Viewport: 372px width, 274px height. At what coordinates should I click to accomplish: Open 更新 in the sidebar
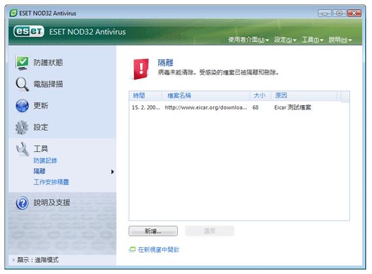41,106
